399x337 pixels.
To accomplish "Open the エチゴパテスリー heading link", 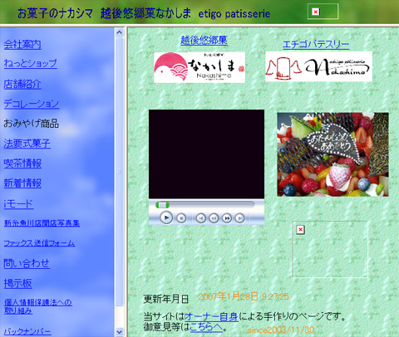I will pos(316,44).
